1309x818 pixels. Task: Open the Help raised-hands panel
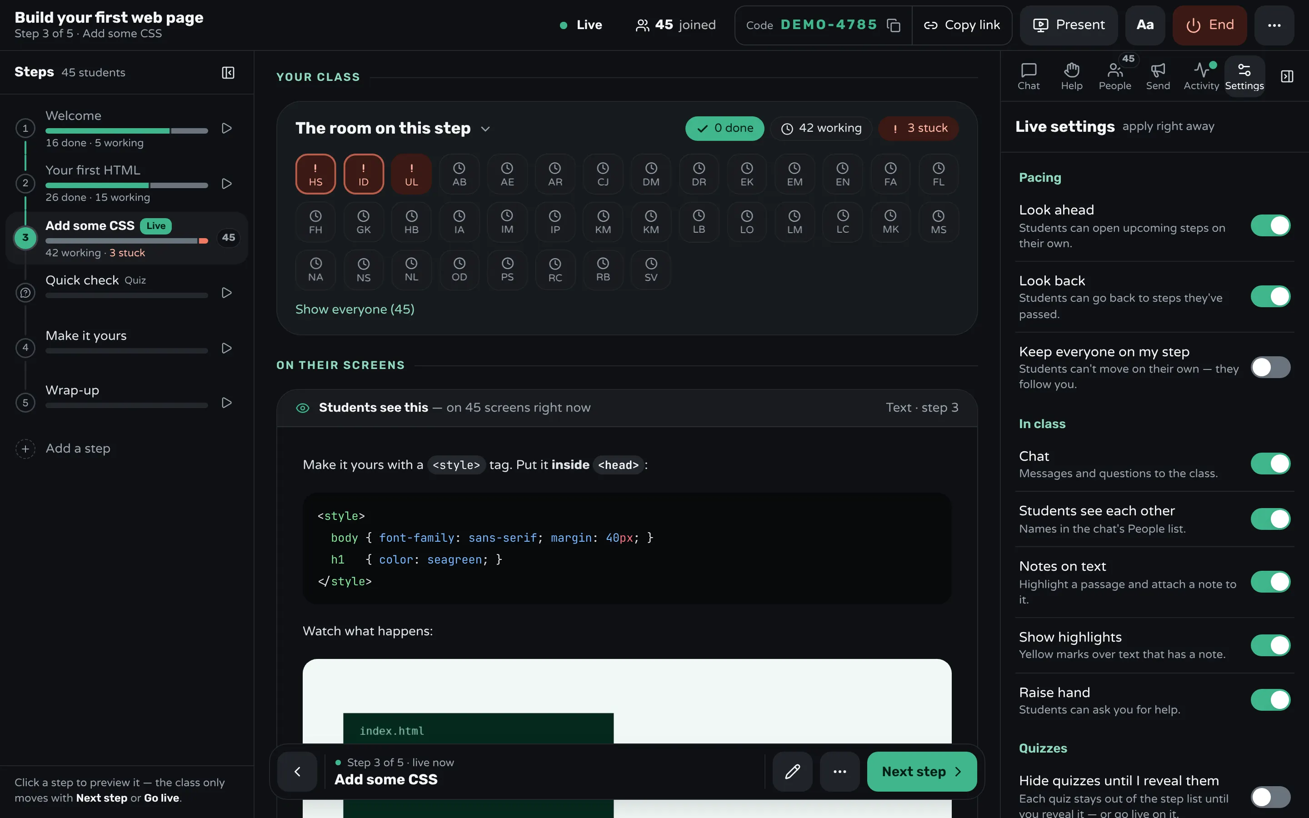(1072, 76)
